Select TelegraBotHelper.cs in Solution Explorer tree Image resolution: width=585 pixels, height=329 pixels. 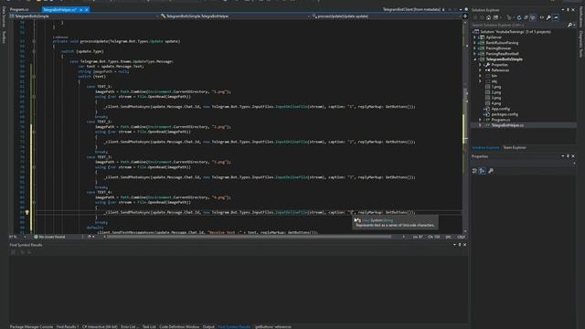tap(507, 125)
